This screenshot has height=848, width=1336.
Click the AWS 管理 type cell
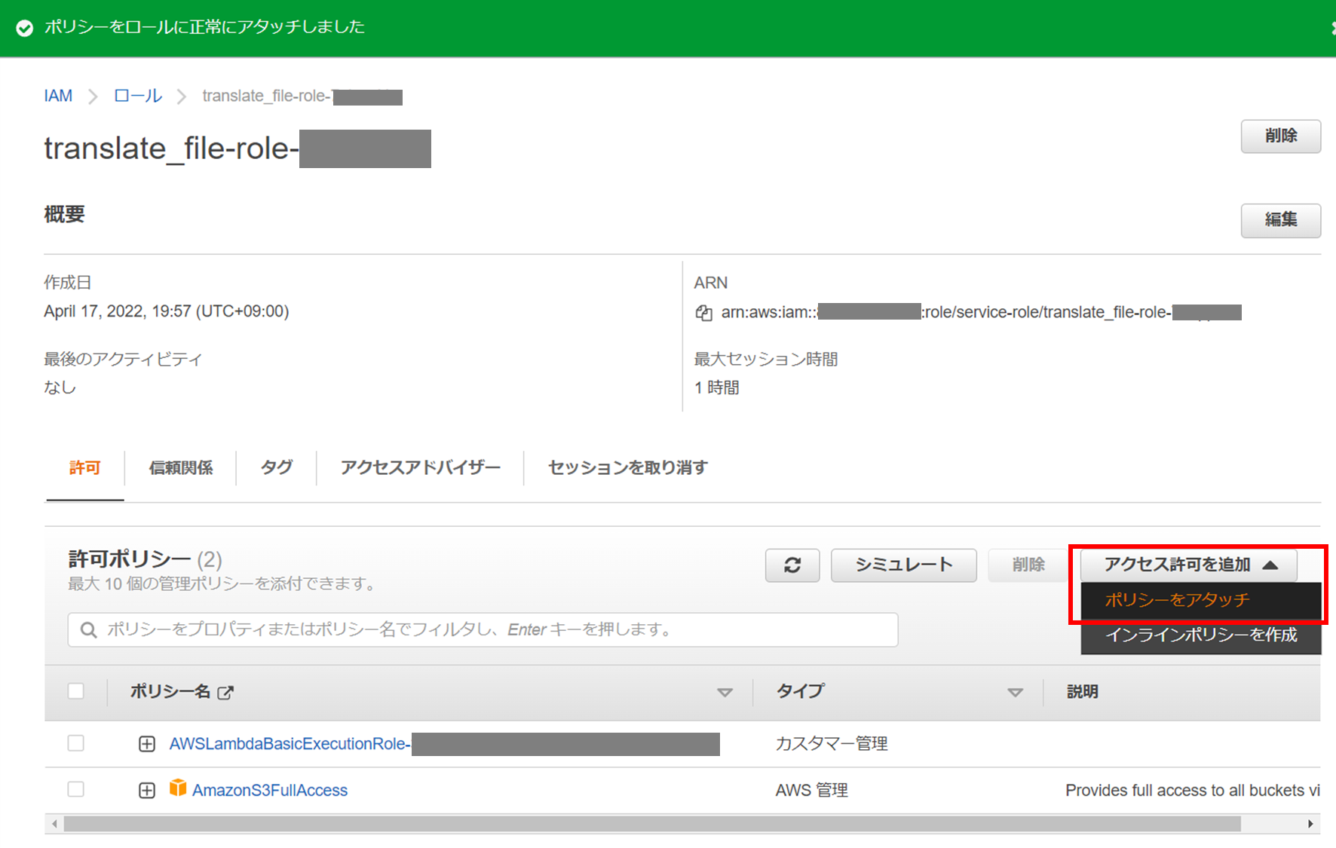[812, 790]
